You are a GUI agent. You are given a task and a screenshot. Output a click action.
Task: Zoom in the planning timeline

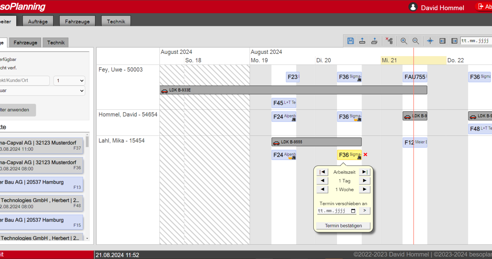click(x=404, y=41)
